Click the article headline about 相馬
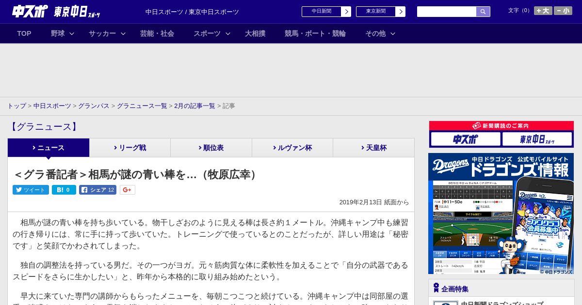The height and width of the screenshot is (305, 582). pyautogui.click(x=136, y=175)
